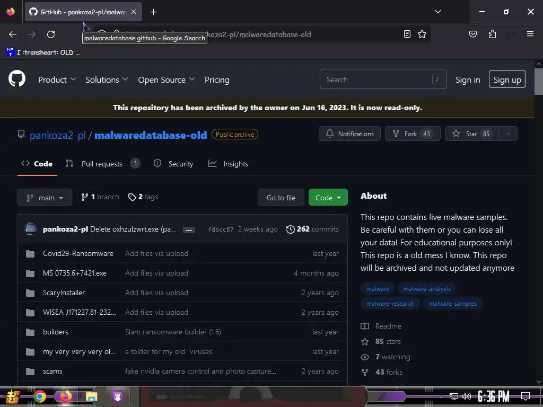View the 262 commits history
The width and height of the screenshot is (543, 407).
pyautogui.click(x=312, y=229)
